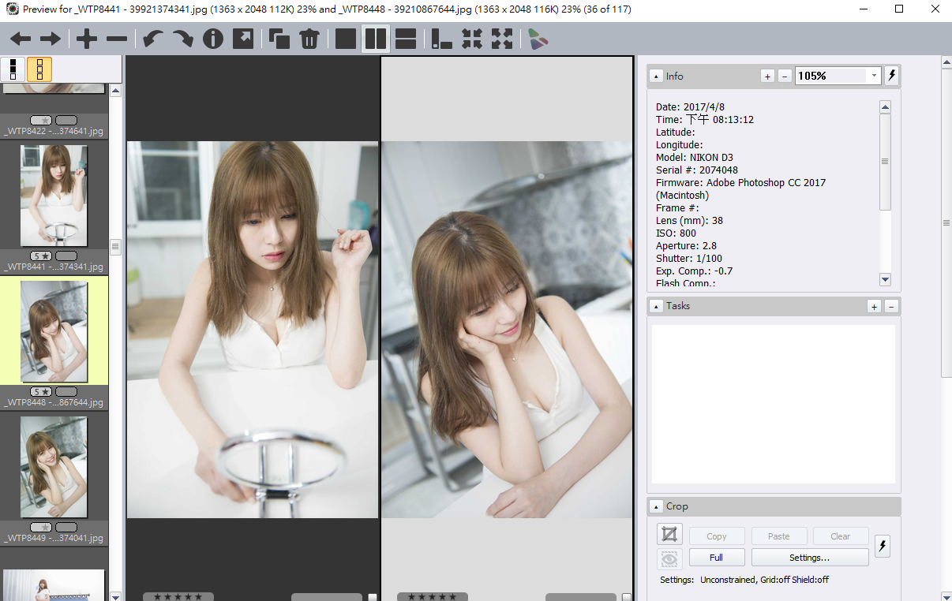This screenshot has height=601, width=952.
Task: Collapse the Tasks panel
Action: [x=656, y=306]
